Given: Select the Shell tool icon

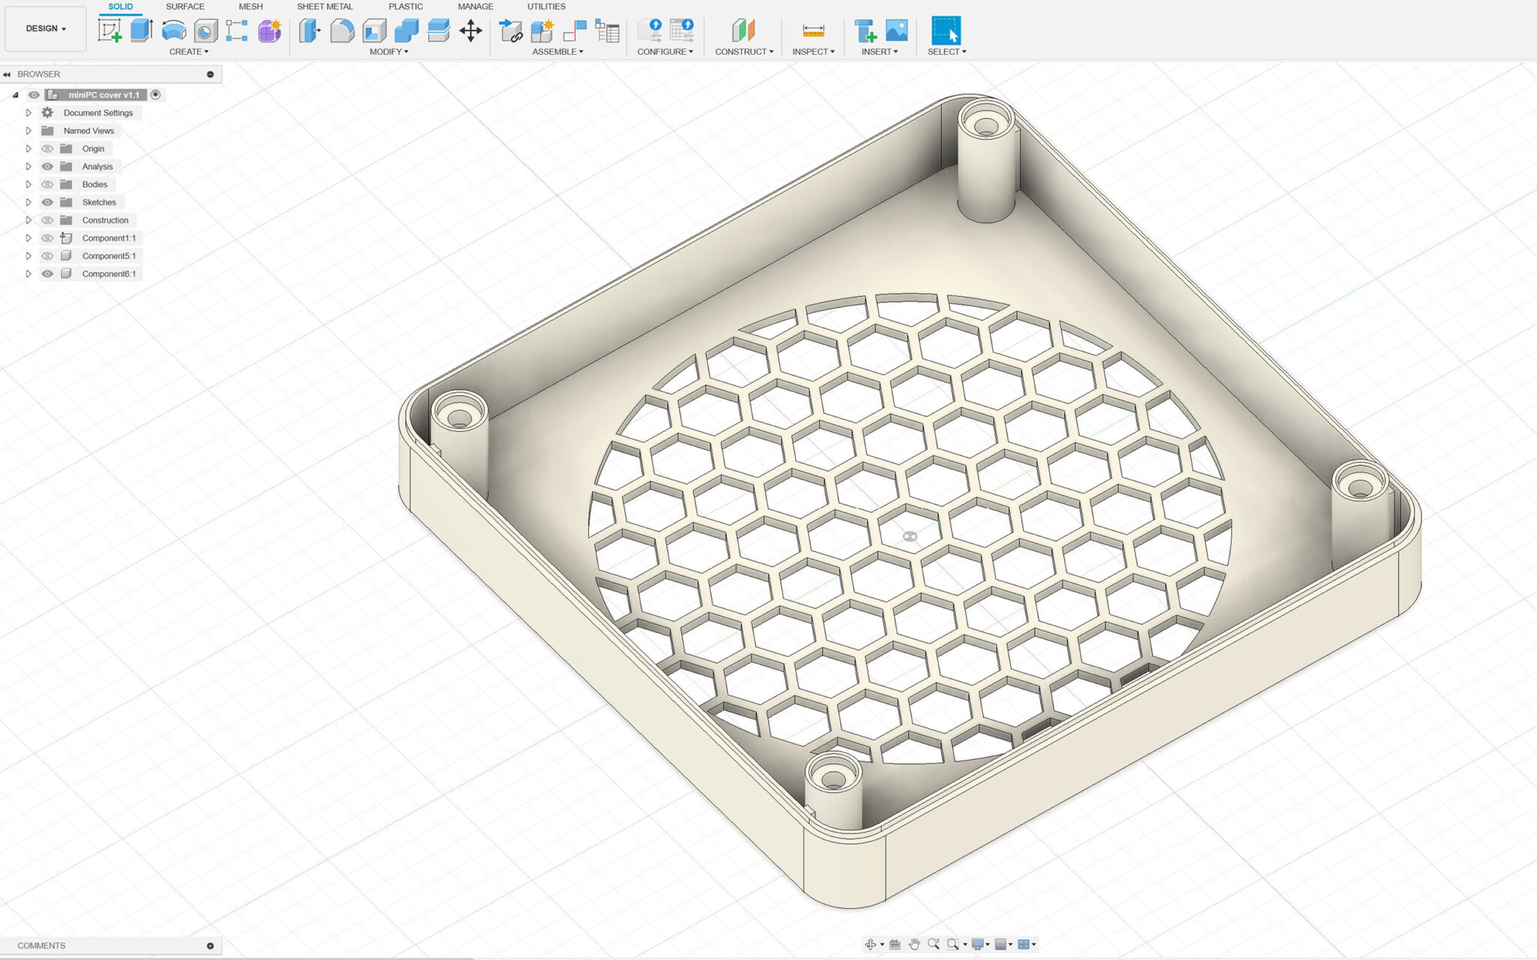Looking at the screenshot, I should click(x=374, y=31).
